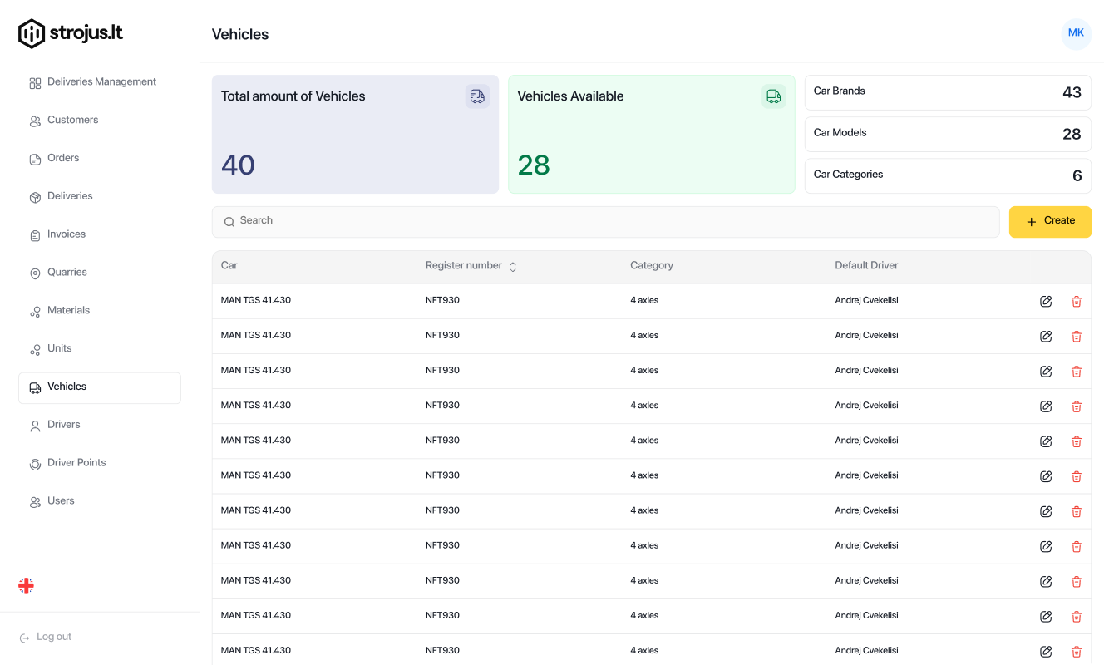Click the edit icon in first vehicle row
This screenshot has width=1104, height=665.
pyautogui.click(x=1046, y=302)
